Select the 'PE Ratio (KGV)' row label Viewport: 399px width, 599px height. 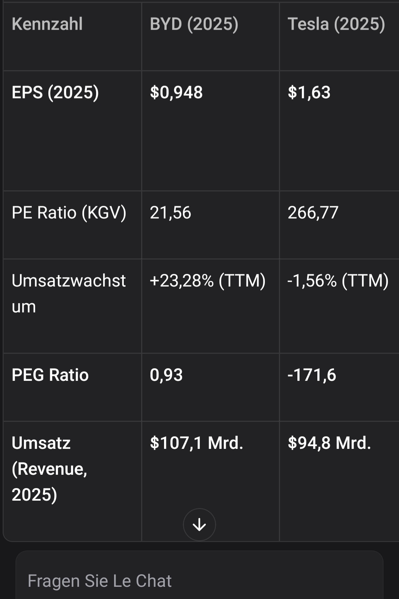(69, 213)
